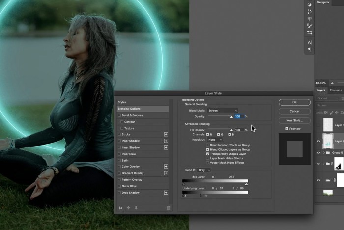Uncheck the R channel checkbox
344x230 pixels.
(x=207, y=134)
